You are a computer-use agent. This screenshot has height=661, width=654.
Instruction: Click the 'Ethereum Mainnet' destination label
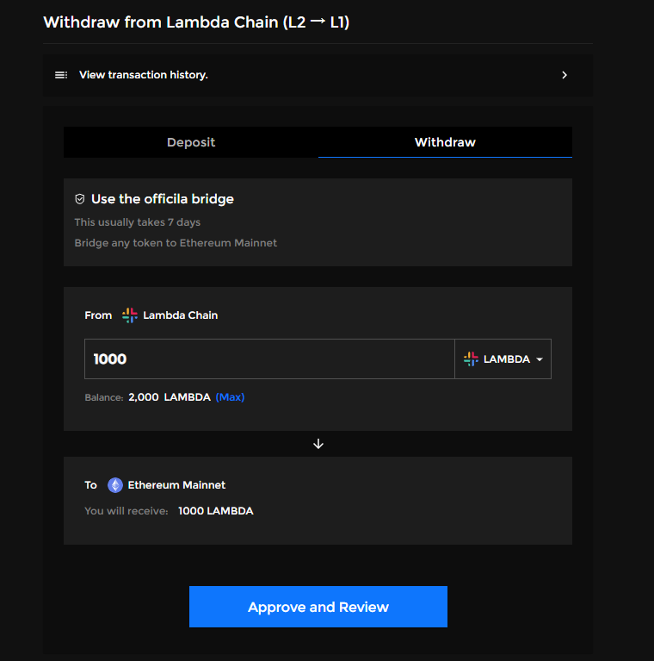tap(176, 485)
